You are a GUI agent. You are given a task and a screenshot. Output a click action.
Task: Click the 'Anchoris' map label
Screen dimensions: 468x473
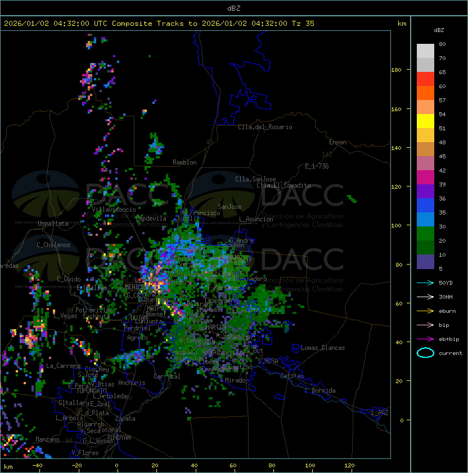(x=132, y=383)
